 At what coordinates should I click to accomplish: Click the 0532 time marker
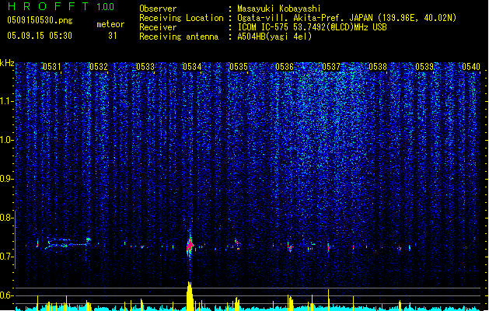click(99, 67)
